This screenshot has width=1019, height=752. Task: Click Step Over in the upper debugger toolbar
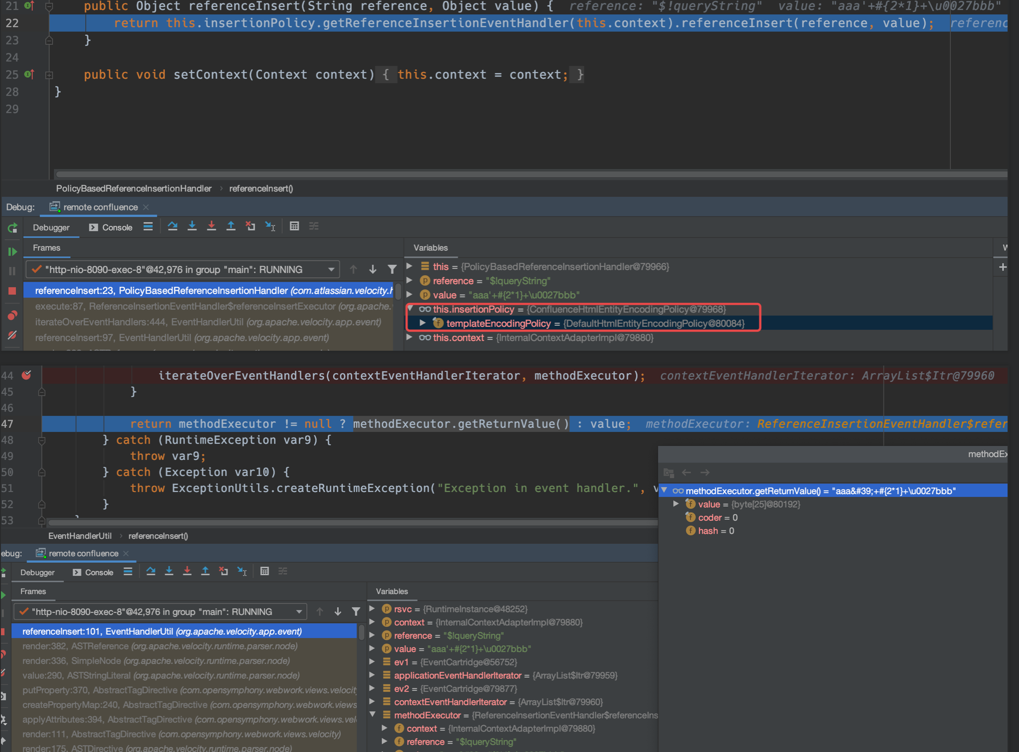tap(172, 226)
